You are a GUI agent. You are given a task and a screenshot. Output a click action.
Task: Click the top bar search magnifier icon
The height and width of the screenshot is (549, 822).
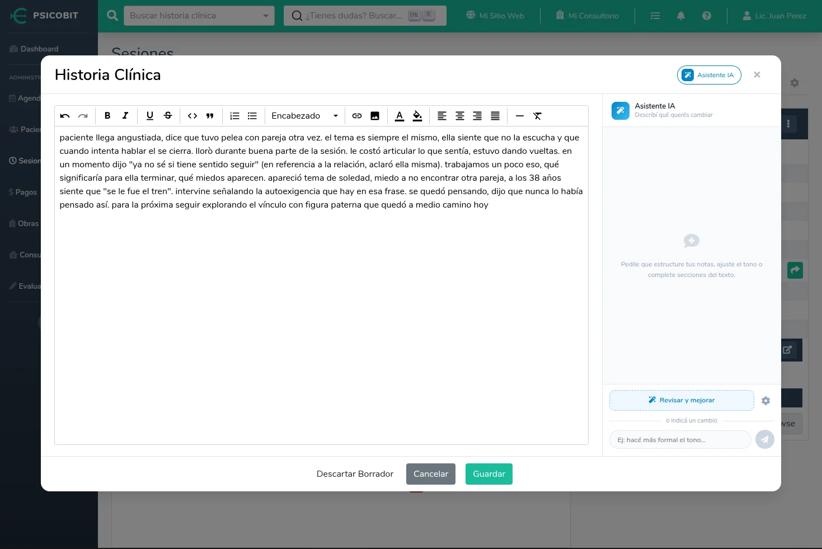coord(112,16)
